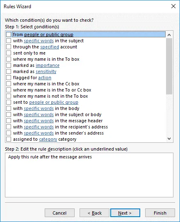Return with the Back button
The image size is (180, 222).
click(94, 213)
